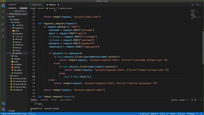Image resolution: width=204 pixels, height=115 pixels.
Task: Select Python interpreter 3.8.7 in status bar
Action: (14, 114)
